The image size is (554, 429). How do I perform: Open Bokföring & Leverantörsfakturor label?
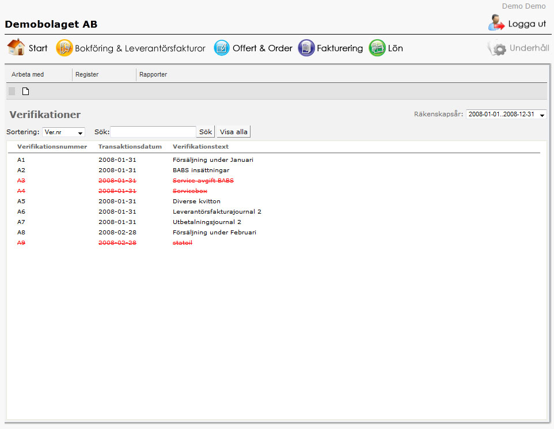click(140, 48)
